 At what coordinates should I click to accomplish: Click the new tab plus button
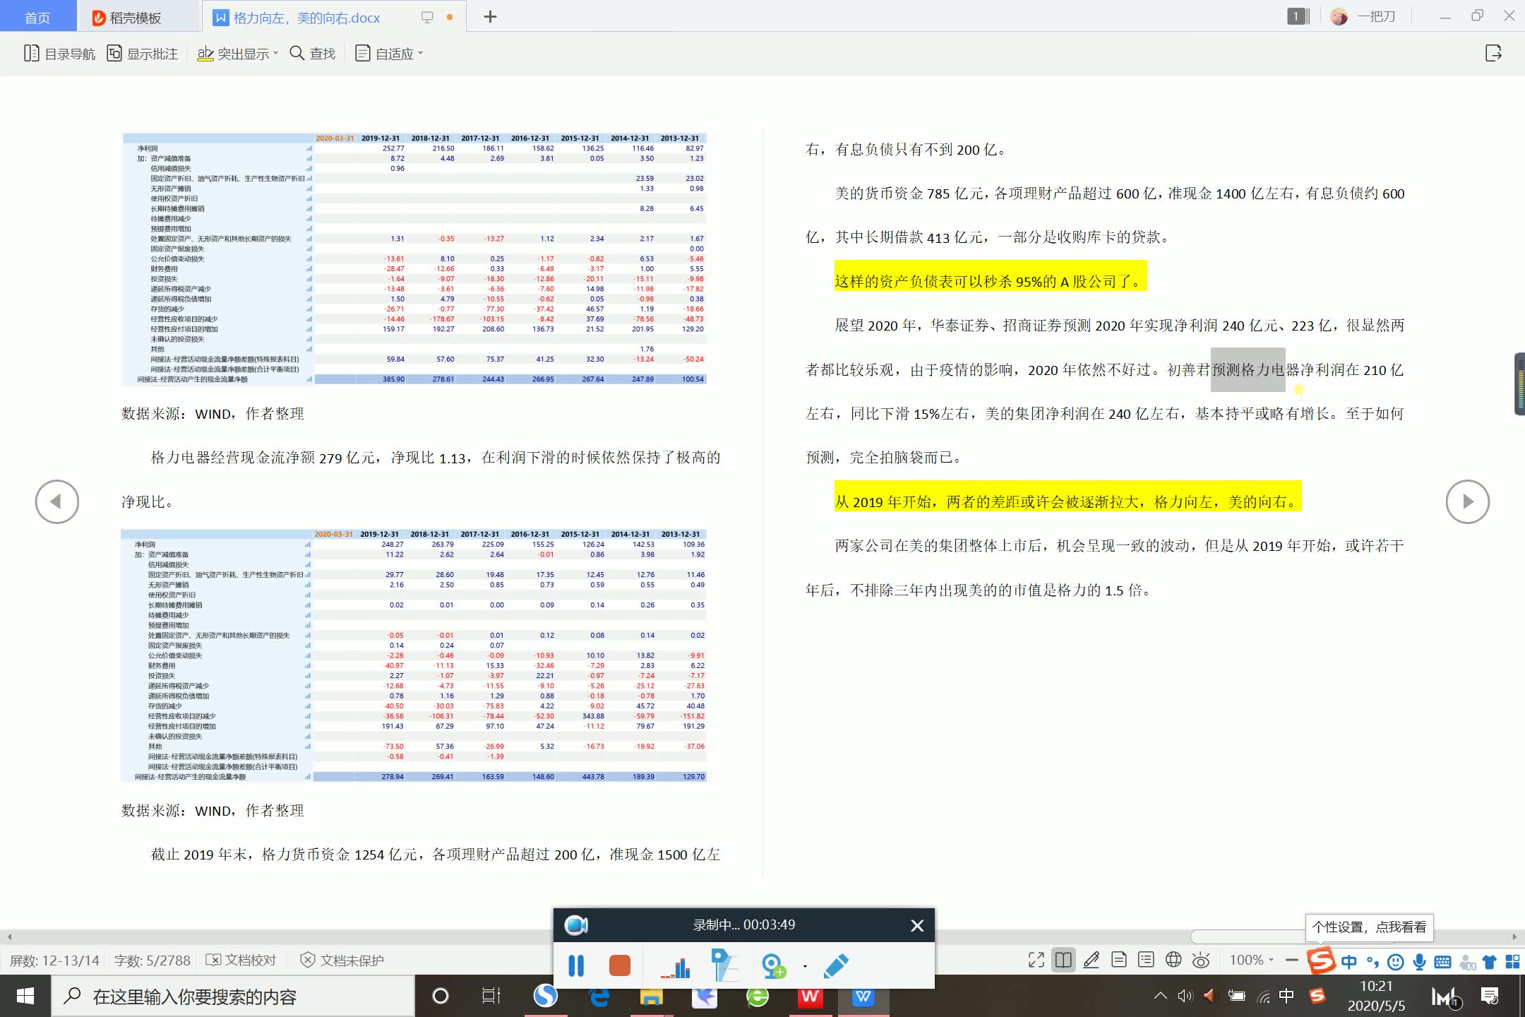(x=490, y=17)
